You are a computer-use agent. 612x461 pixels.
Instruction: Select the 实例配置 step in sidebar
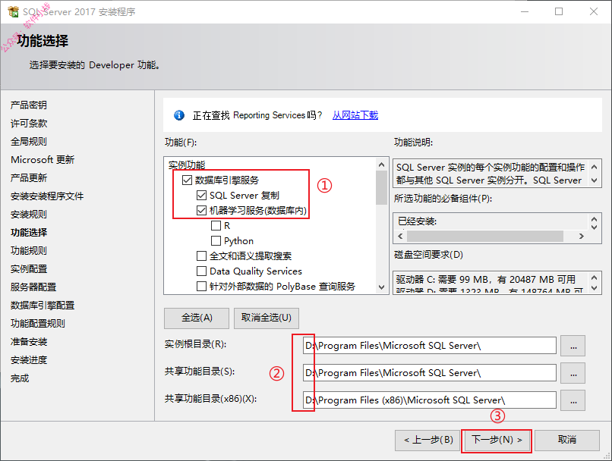click(29, 269)
